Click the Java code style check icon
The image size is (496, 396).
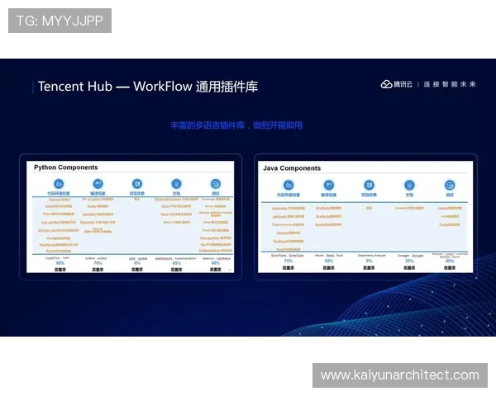[x=289, y=185]
